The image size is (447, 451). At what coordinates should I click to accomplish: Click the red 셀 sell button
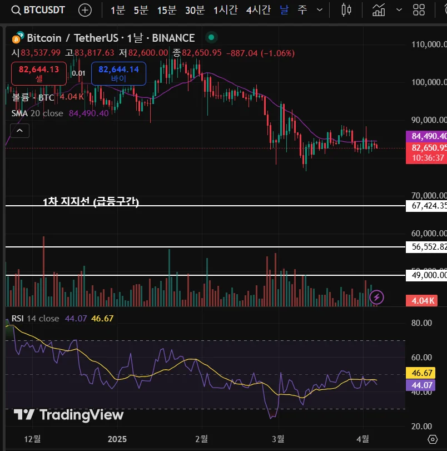[x=39, y=73]
